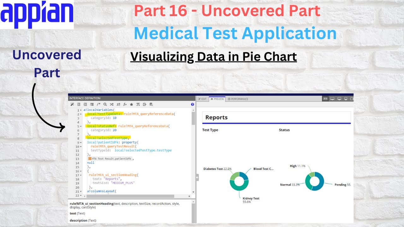Switch to the PREVIEW tab
Image resolution: width=404 pixels, height=227 pixels.
click(217, 99)
